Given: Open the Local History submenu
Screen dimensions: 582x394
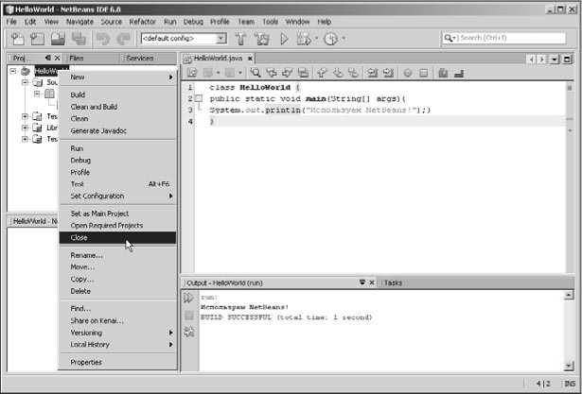Looking at the screenshot, I should (117, 345).
